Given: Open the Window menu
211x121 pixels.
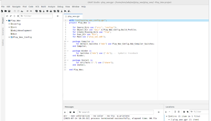Looking at the screenshot, I should (76, 7).
